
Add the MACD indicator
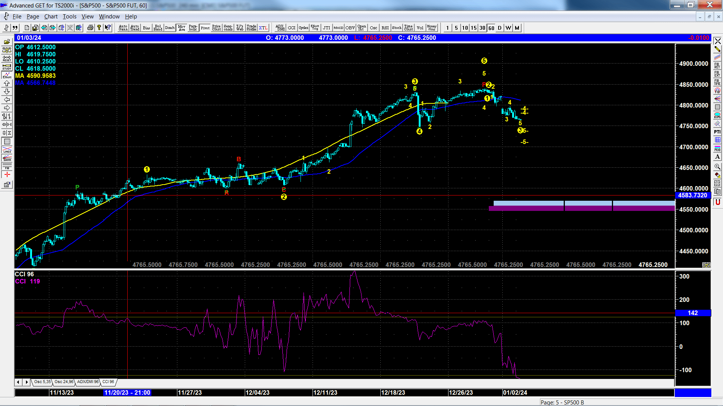click(339, 28)
